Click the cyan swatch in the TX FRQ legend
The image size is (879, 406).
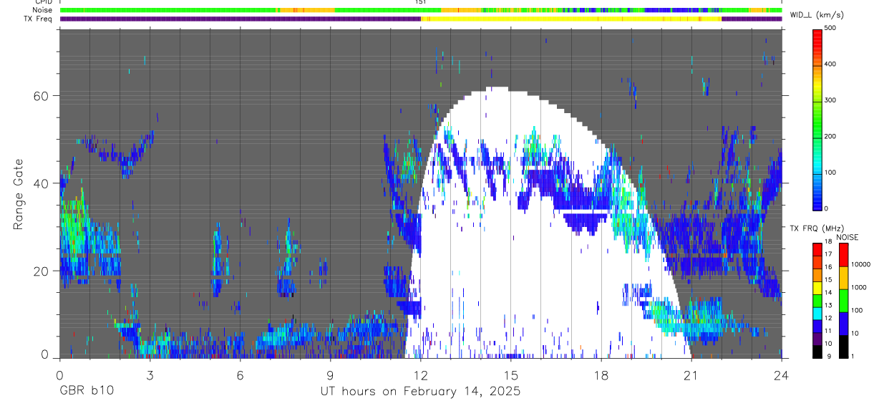tap(817, 312)
